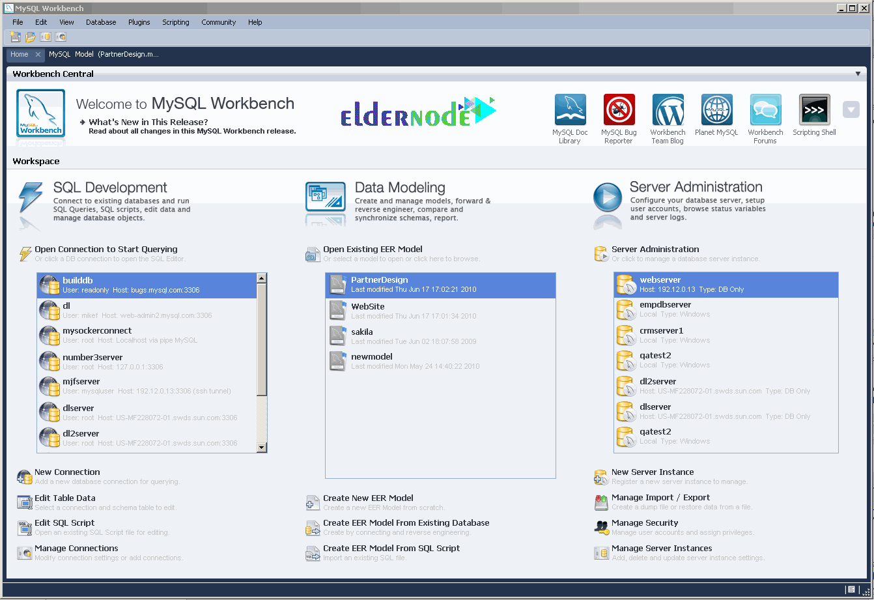Click the Manage Security icon
The image size is (874, 600).
click(600, 527)
